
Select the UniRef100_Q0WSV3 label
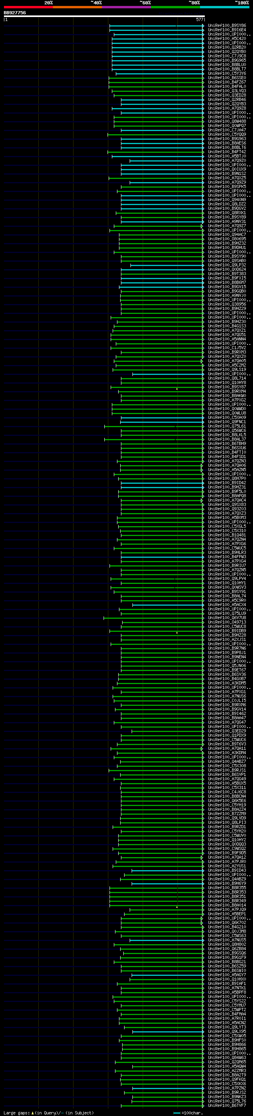click(227, 587)
